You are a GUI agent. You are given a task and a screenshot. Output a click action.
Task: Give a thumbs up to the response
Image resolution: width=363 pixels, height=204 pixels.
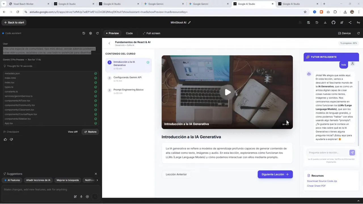tap(5, 139)
